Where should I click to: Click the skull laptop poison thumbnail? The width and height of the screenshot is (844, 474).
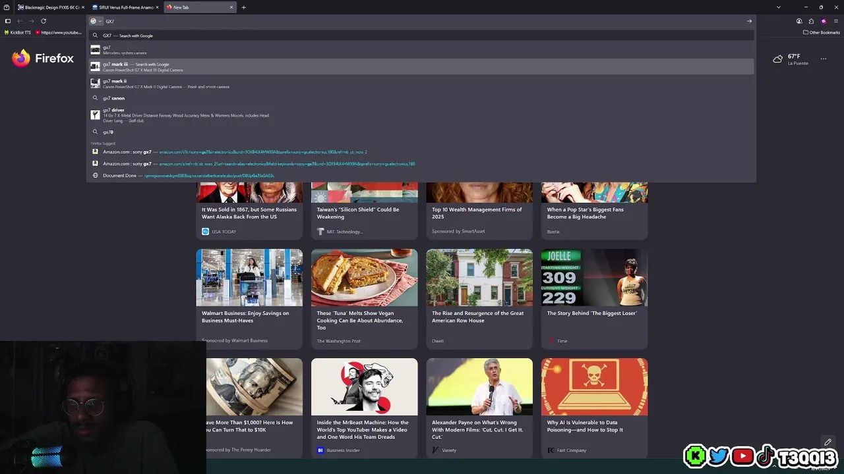coord(595,386)
